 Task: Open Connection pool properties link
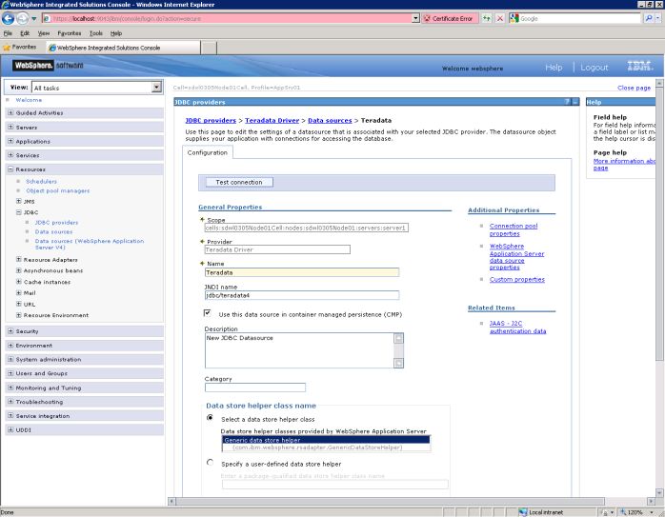[514, 229]
